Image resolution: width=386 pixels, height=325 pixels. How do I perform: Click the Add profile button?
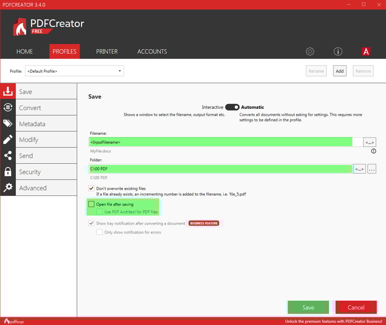click(x=340, y=71)
